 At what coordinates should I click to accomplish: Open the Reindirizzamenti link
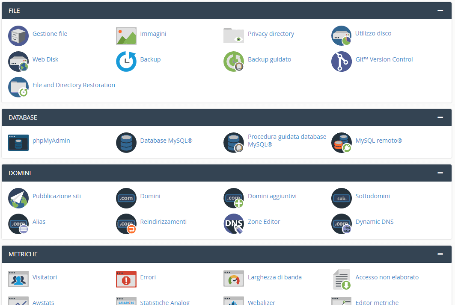tap(164, 222)
